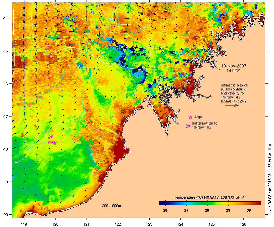Image resolution: width=274 pixels, height=227 pixels.
Task: Click the color bar's green 28-degree section
Action: coord(207,203)
